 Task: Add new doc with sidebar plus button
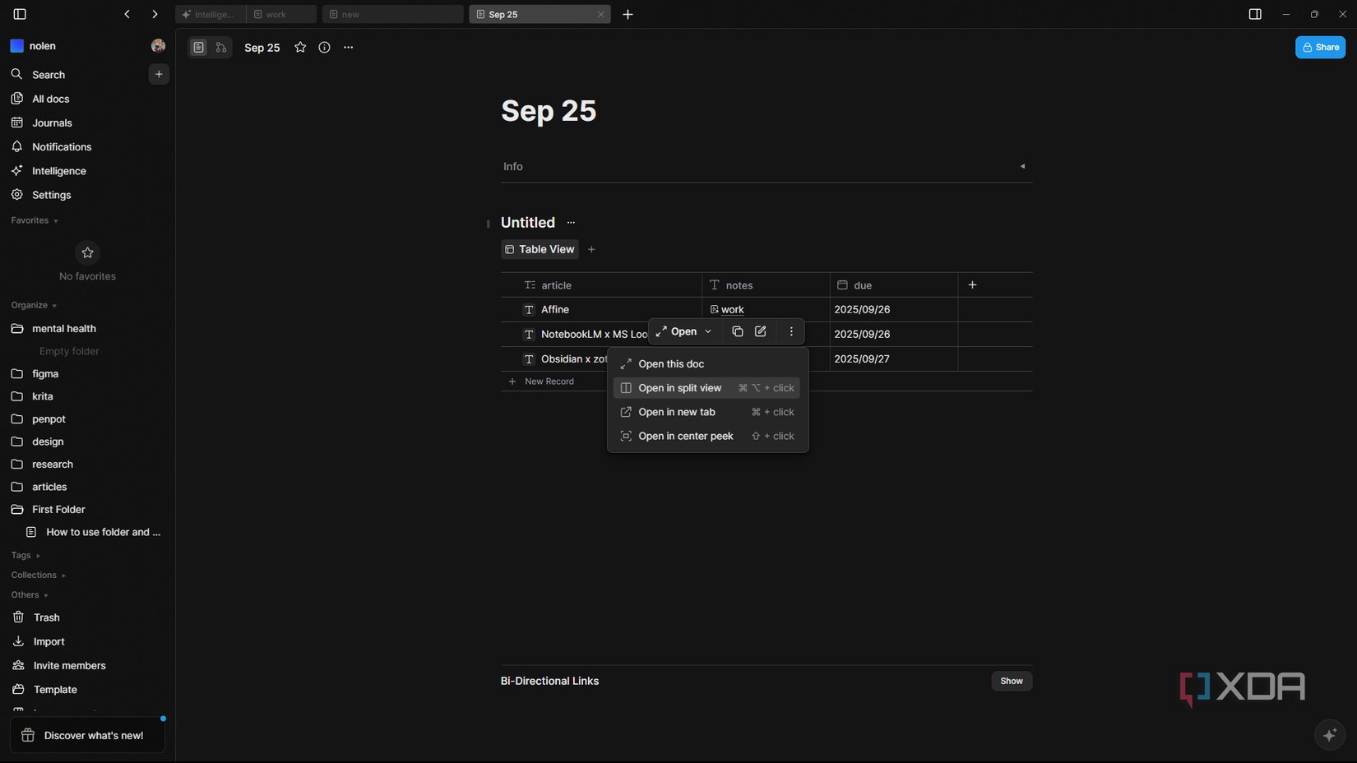(159, 74)
